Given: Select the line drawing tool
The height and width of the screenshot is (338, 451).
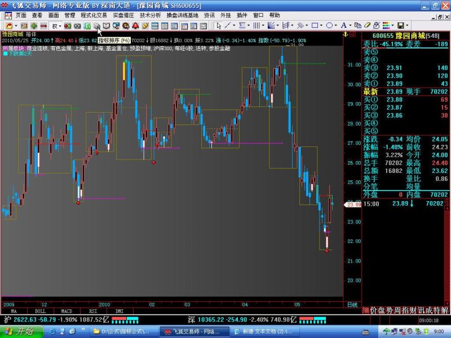Looking at the screenshot, I should point(228,26).
